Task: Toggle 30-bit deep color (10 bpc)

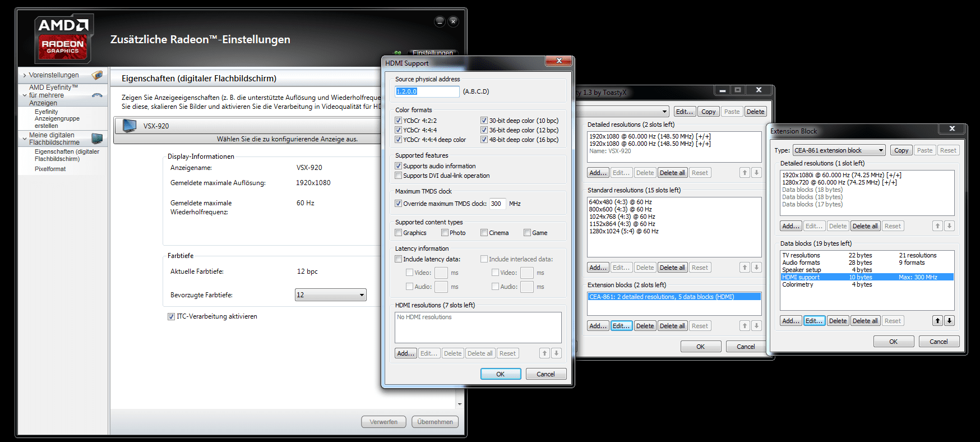Action: pyautogui.click(x=484, y=121)
